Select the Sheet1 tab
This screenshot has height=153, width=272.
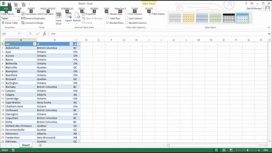click(x=26, y=145)
